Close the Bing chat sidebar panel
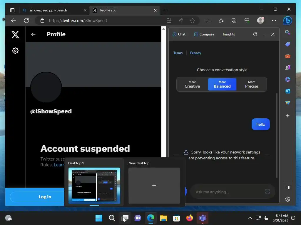The width and height of the screenshot is (301, 225). pyautogui.click(x=273, y=34)
